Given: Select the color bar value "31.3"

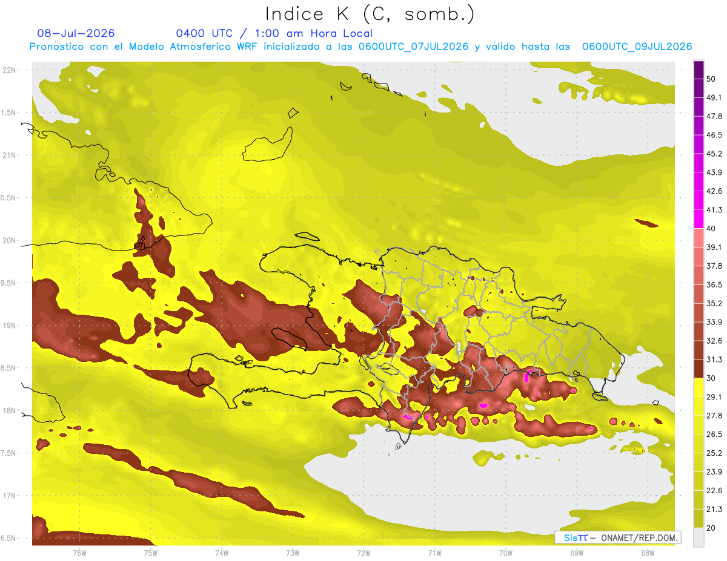Looking at the screenshot, I should 714,359.
